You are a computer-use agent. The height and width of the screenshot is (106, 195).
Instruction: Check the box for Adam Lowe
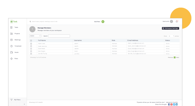31,43
